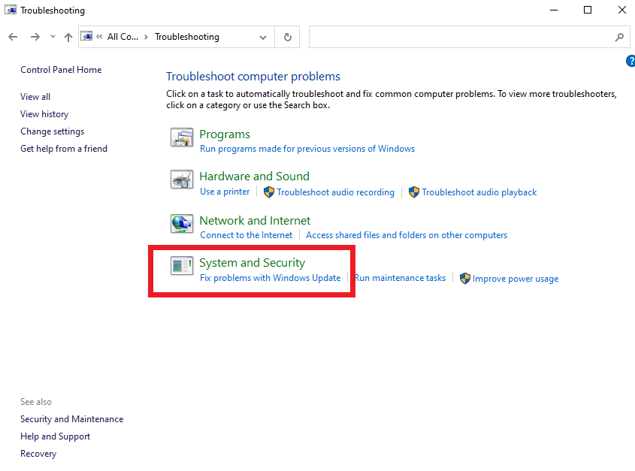635x471 pixels.
Task: Click Troubleshoot audio playback link
Action: click(479, 192)
